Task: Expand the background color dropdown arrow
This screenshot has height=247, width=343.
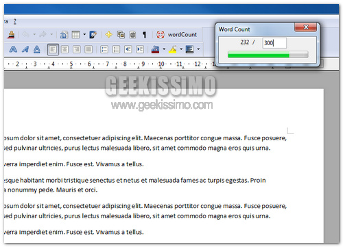Action: pyautogui.click(x=198, y=49)
